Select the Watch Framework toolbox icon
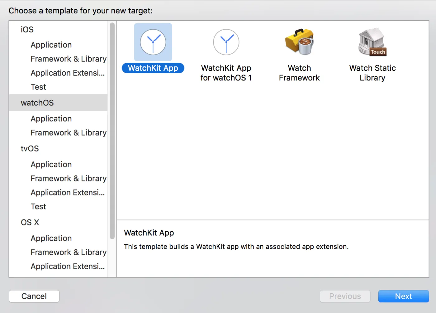Screen dimensions: 436x313 299,42
